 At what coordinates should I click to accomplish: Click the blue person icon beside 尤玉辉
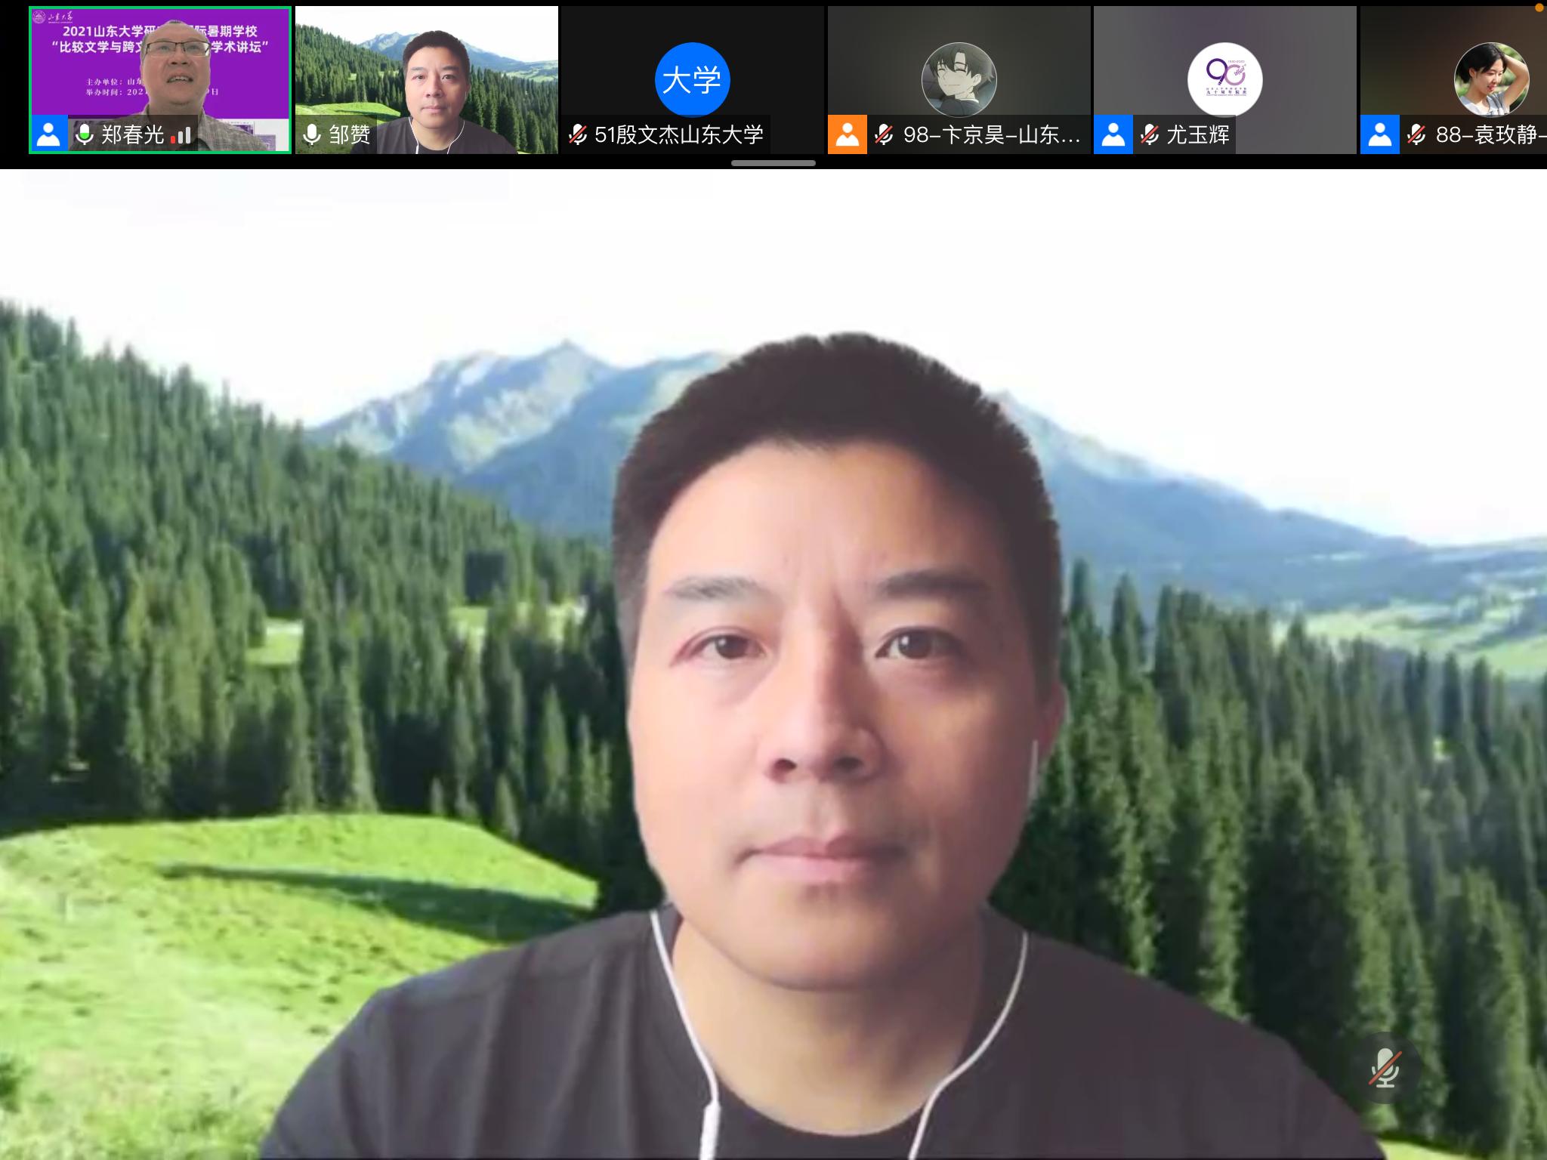pyautogui.click(x=1113, y=135)
